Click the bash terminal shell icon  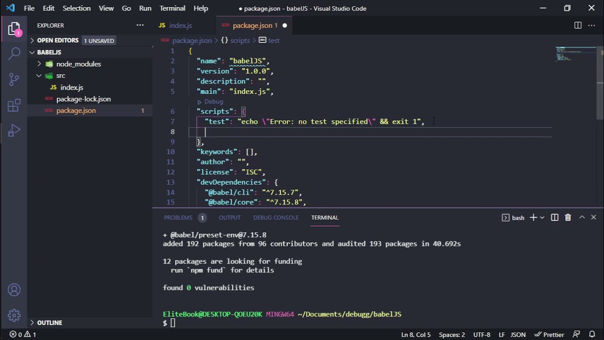pos(505,218)
